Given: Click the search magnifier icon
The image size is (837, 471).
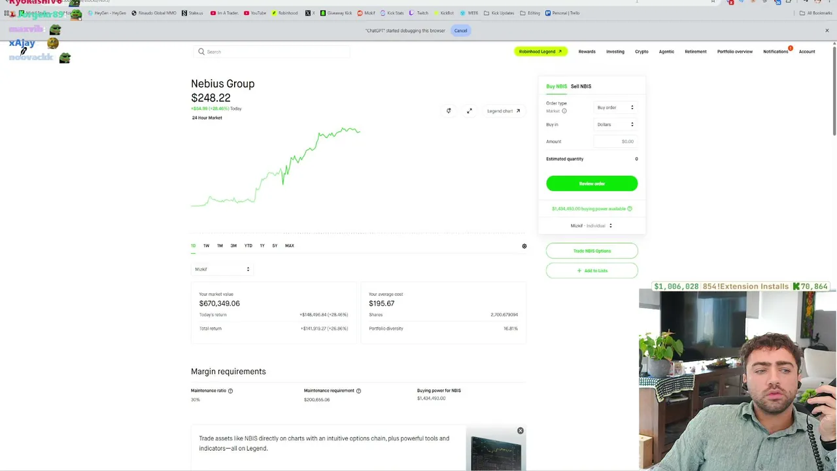Looking at the screenshot, I should point(201,52).
